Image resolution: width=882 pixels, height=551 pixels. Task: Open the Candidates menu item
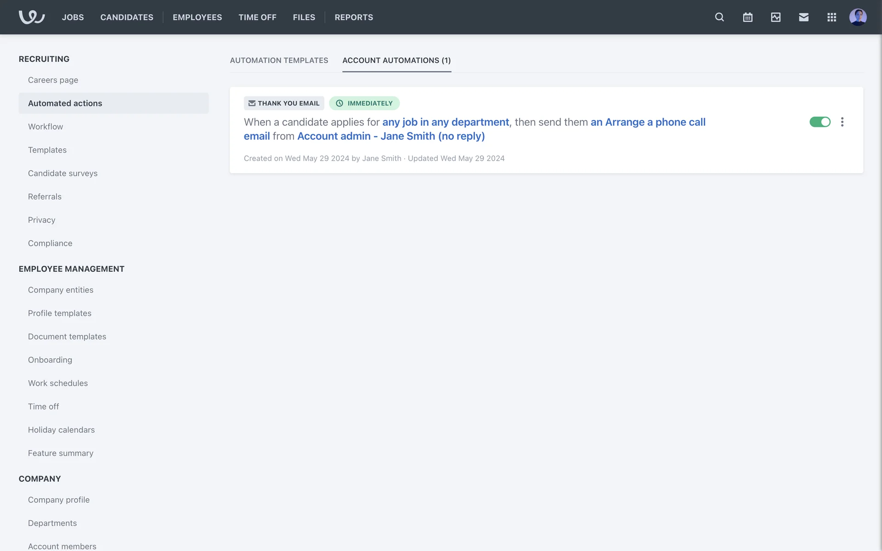pos(127,17)
